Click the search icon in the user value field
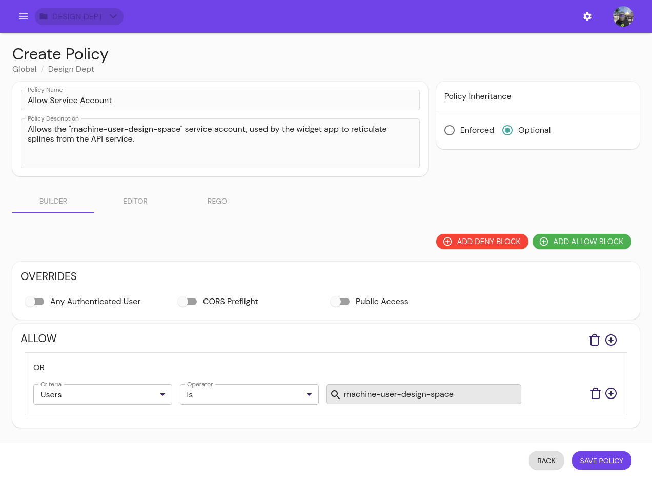 point(335,394)
